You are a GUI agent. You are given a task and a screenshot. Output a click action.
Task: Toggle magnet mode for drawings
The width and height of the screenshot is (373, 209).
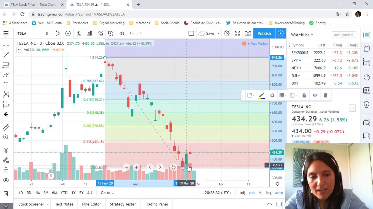(6, 150)
